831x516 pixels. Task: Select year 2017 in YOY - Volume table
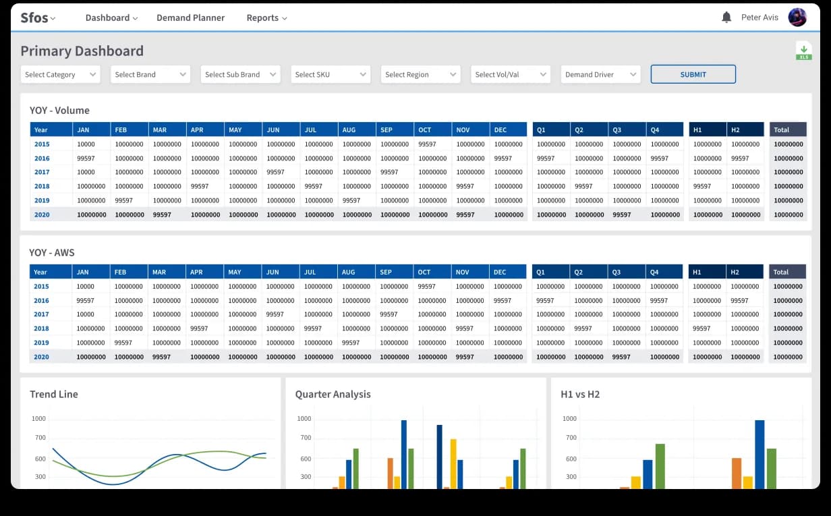[42, 172]
